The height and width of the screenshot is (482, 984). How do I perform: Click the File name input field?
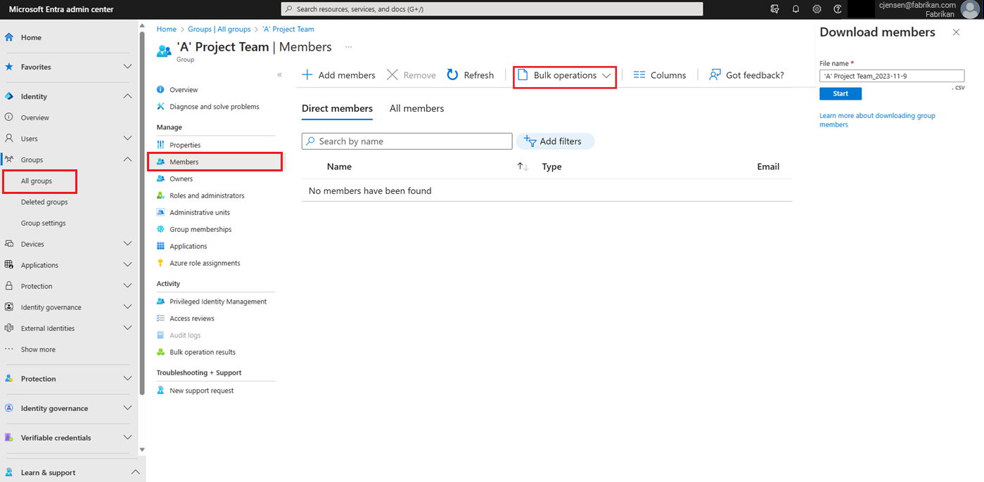(892, 76)
